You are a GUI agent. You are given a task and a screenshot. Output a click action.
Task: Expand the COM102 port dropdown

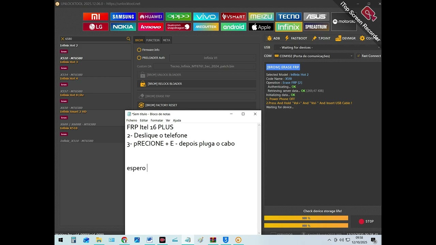[314, 56]
